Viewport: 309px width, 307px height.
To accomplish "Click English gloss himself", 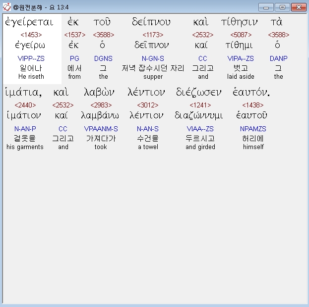I will pyautogui.click(x=253, y=147).
